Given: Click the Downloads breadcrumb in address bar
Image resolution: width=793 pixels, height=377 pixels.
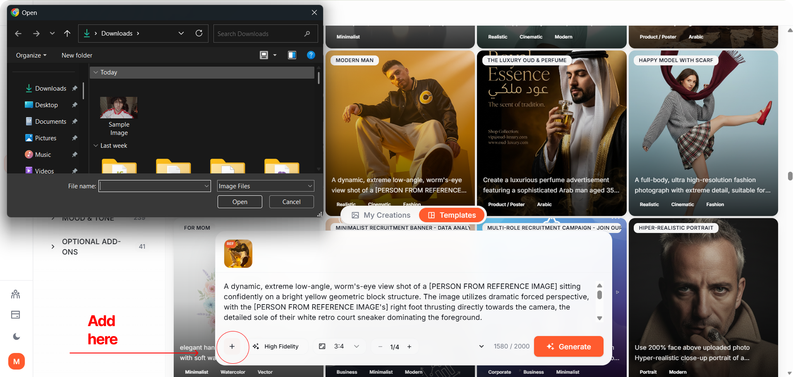Looking at the screenshot, I should (117, 34).
